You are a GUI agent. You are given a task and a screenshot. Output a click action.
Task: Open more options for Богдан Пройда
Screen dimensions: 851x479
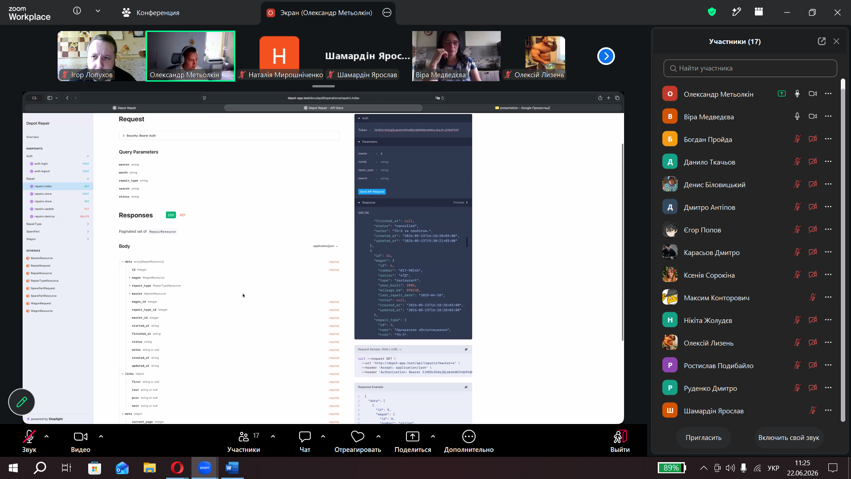(x=828, y=139)
